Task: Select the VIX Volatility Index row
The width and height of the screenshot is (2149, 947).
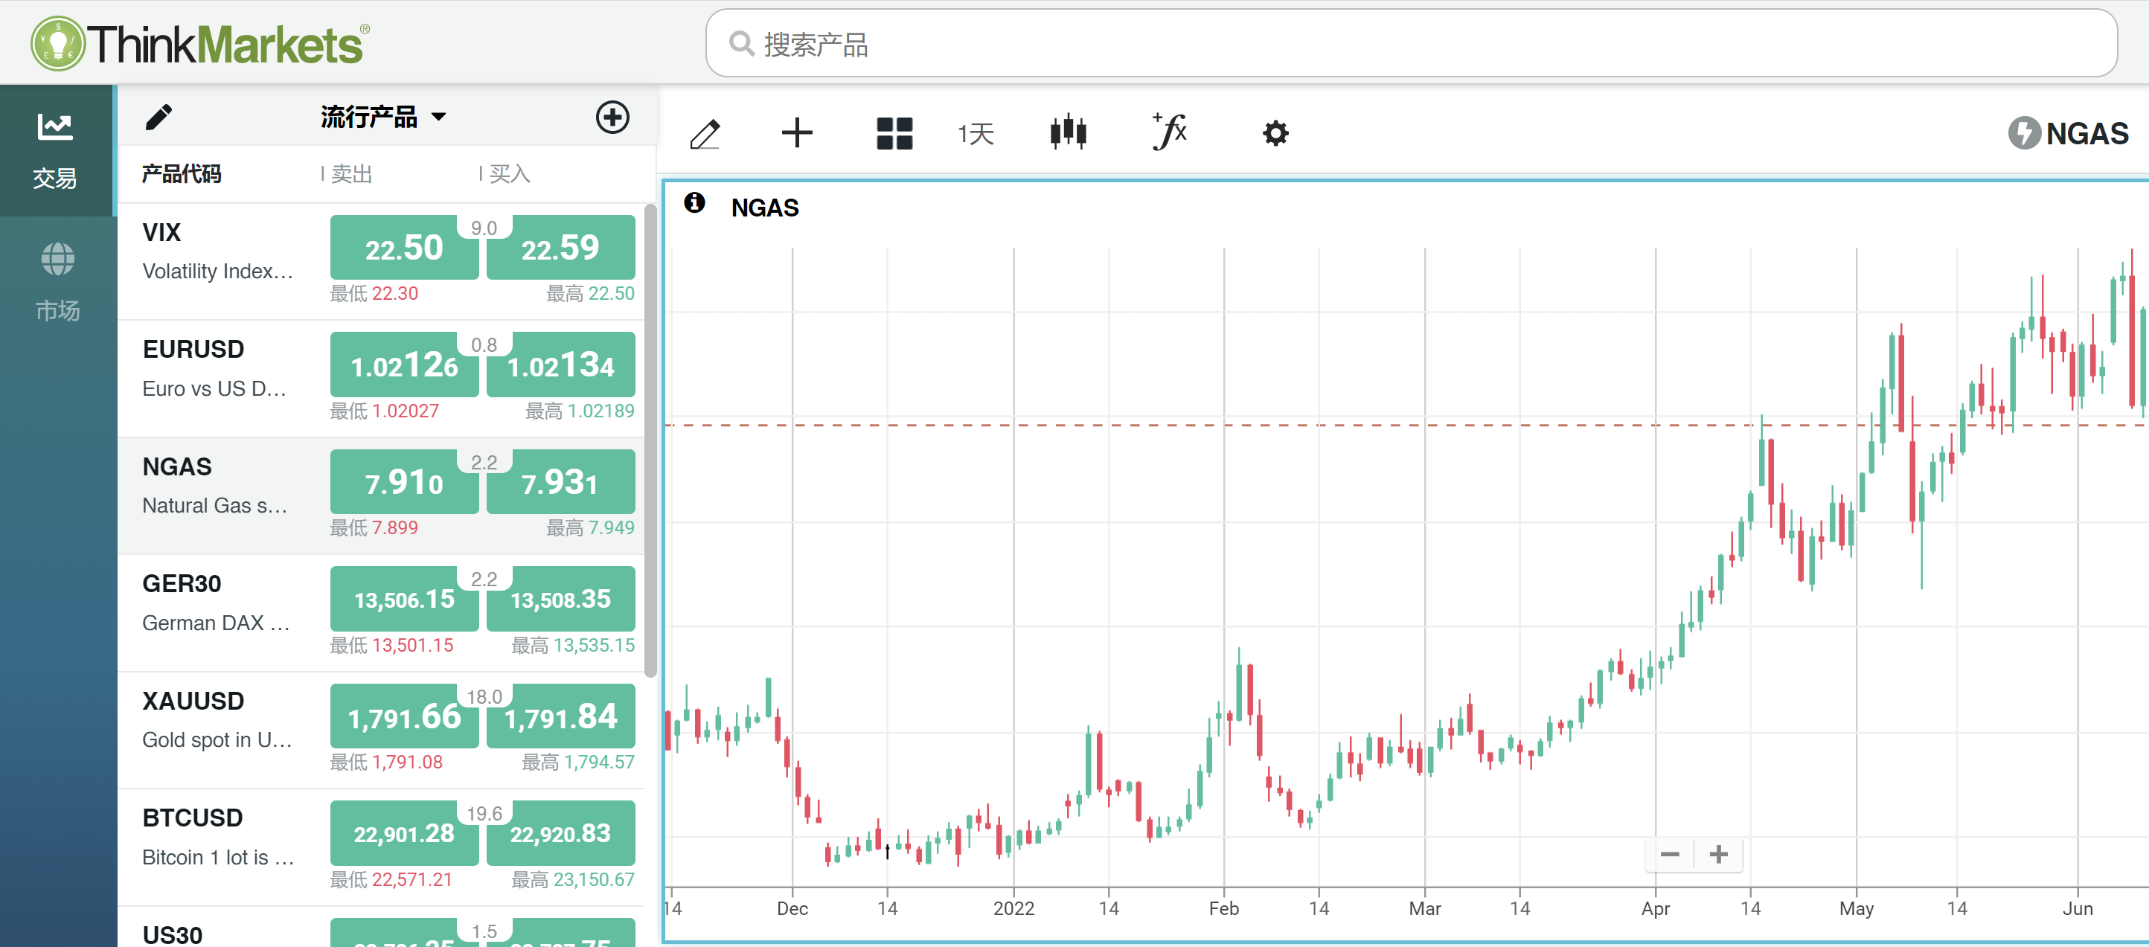Action: click(x=382, y=260)
